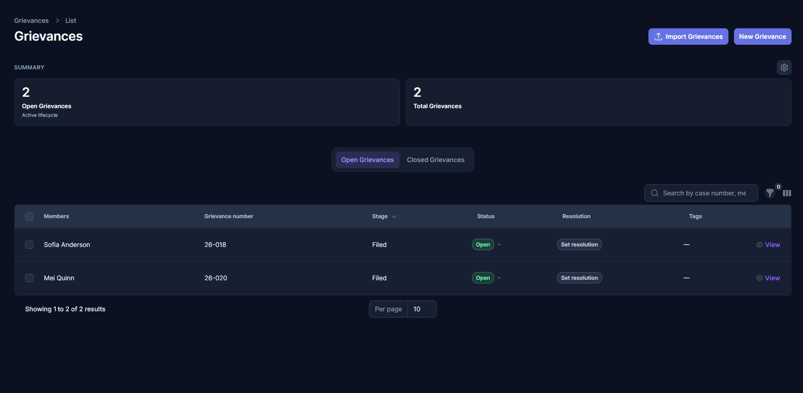Click the eye icon for Sofia Anderson
The height and width of the screenshot is (393, 803).
[760, 245]
